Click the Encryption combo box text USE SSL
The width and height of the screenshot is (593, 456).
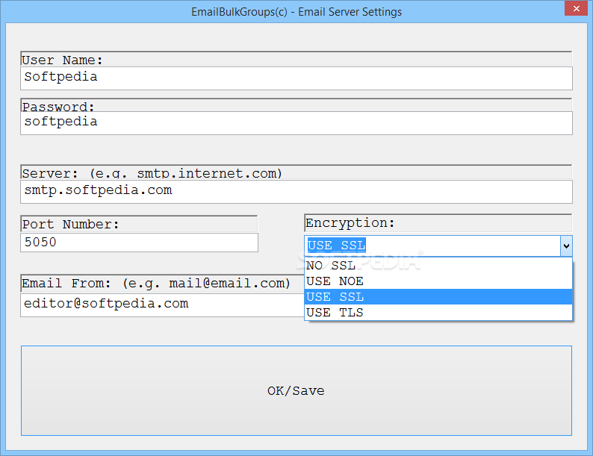(x=336, y=246)
